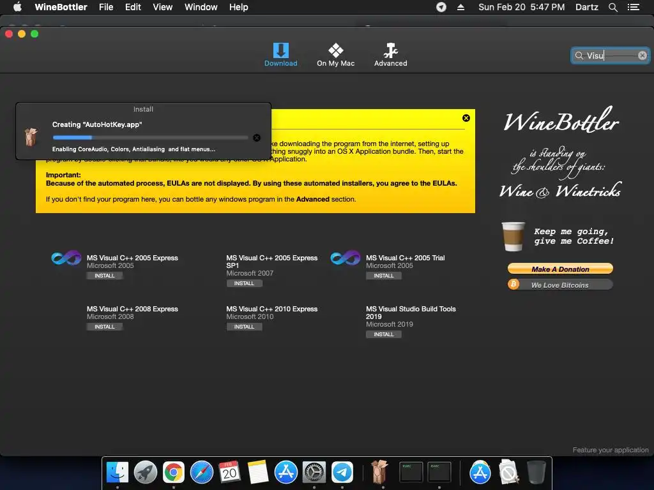Open the Advanced section in the toolbar
Viewport: 654px width, 490px height.
click(390, 55)
